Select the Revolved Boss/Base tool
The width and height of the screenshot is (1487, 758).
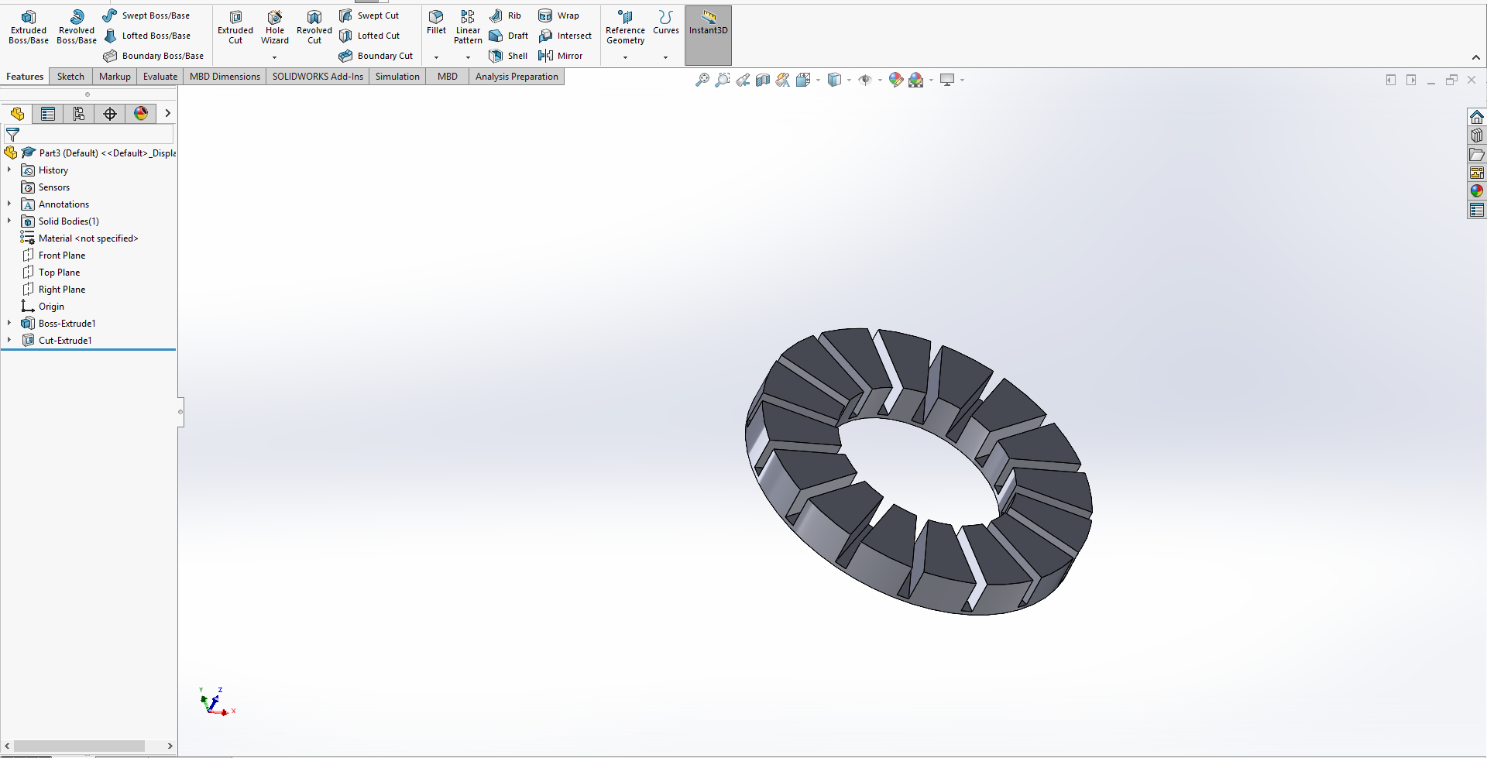(x=77, y=27)
